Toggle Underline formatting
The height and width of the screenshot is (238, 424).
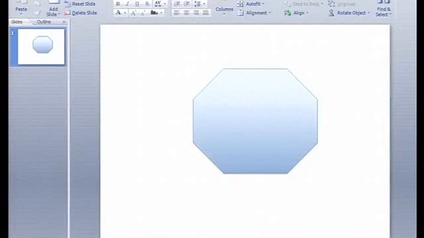[137, 4]
